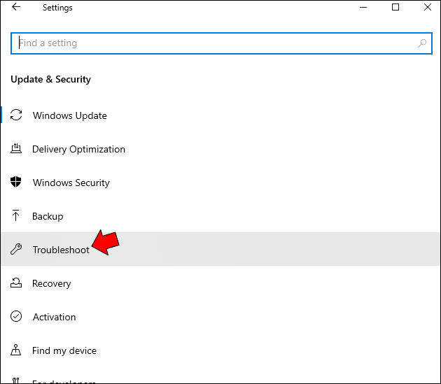Click the Activation checkmark icon
This screenshot has width=441, height=384.
tap(16, 316)
